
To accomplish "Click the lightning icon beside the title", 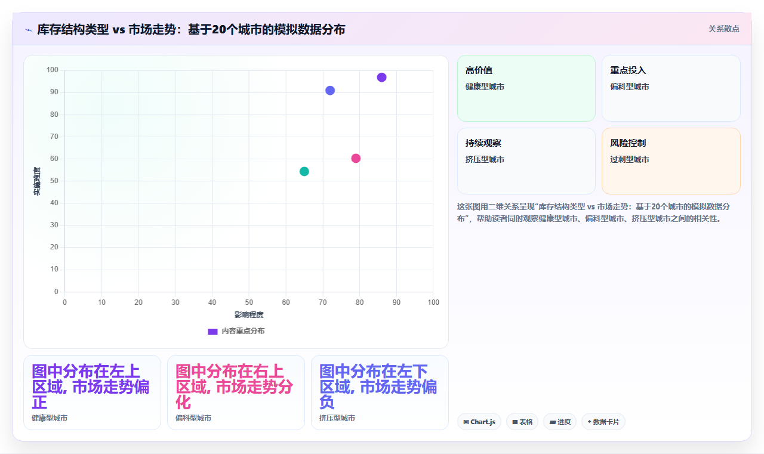I will point(28,29).
